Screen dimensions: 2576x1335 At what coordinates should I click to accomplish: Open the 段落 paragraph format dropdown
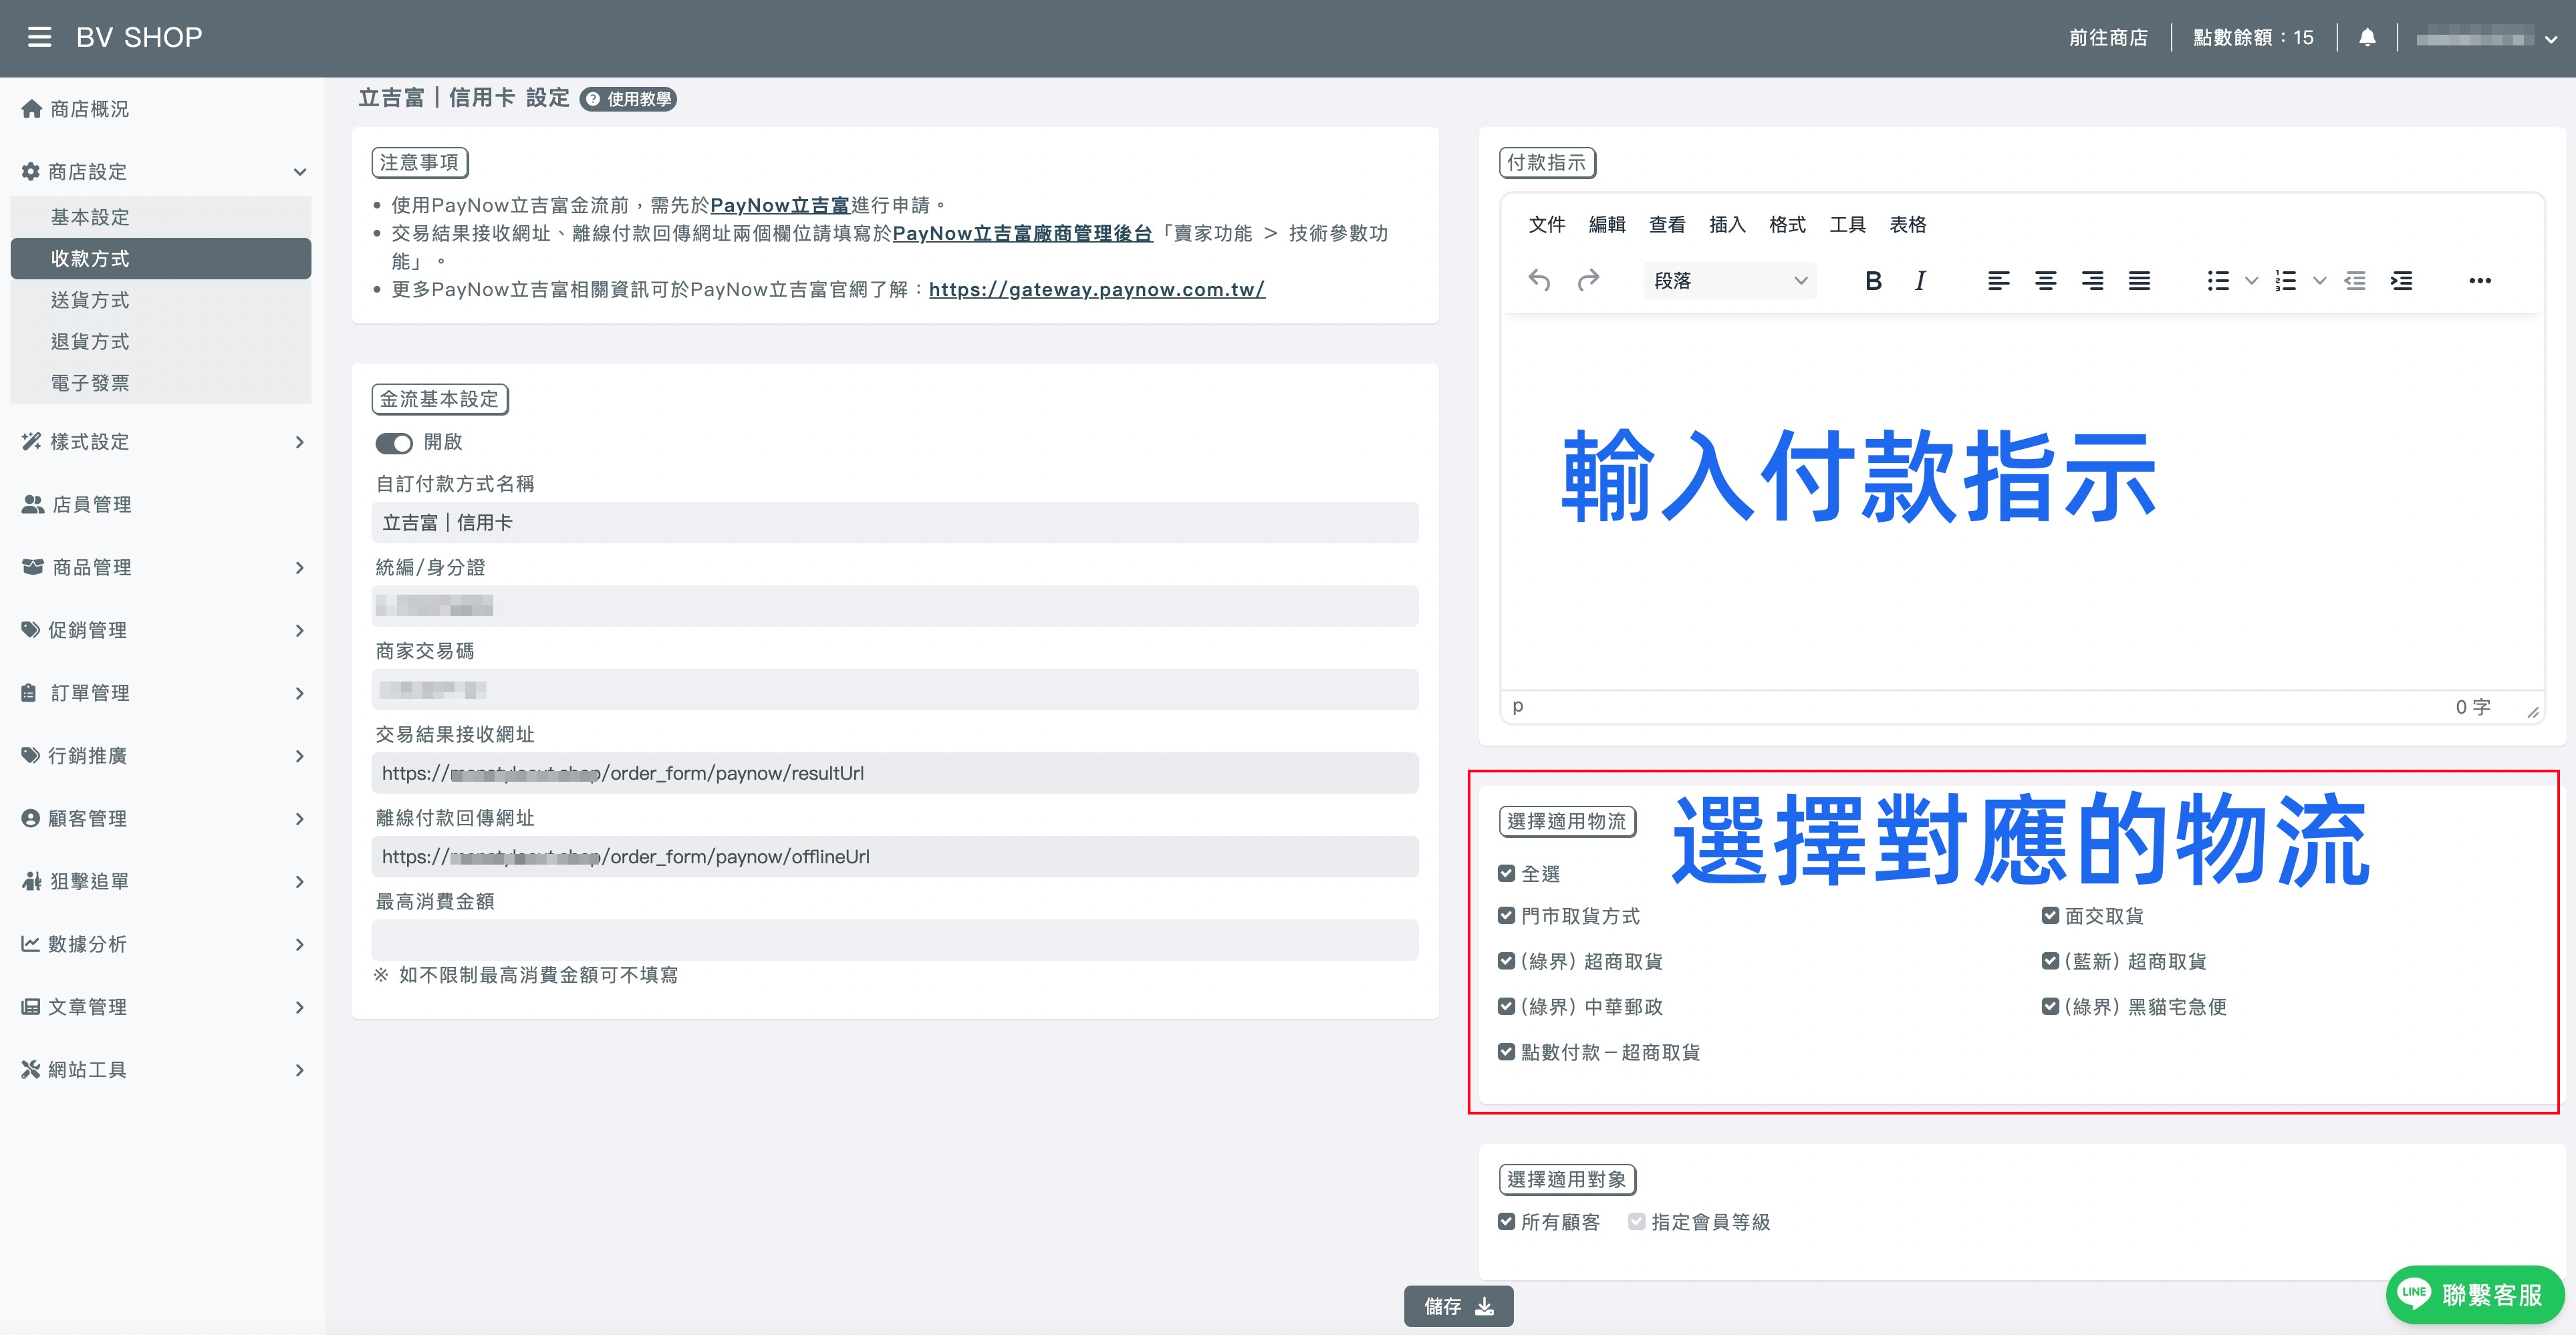(1729, 281)
